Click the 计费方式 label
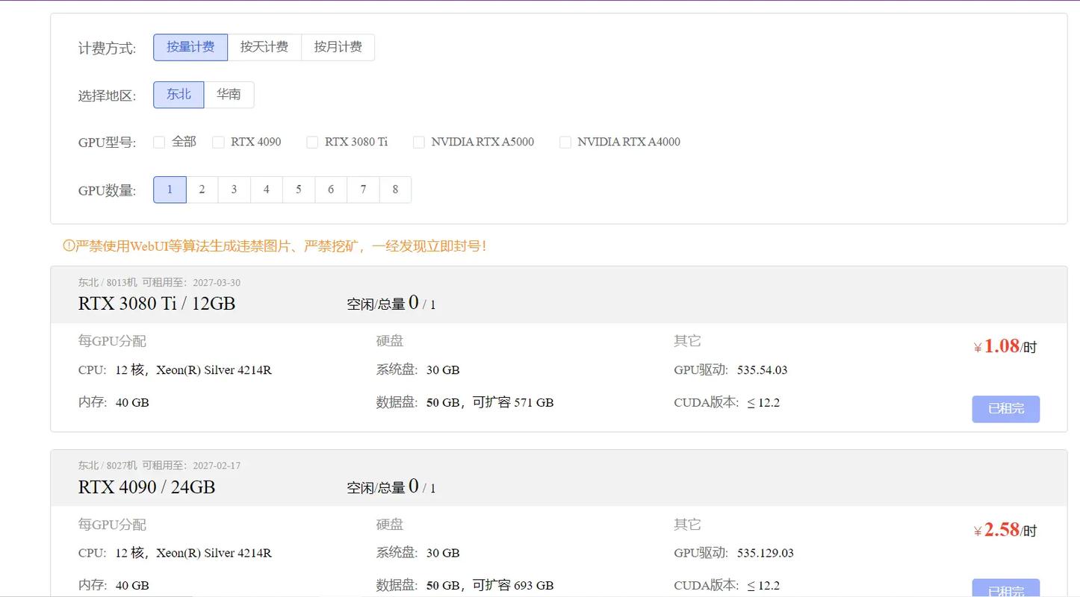 [x=107, y=49]
